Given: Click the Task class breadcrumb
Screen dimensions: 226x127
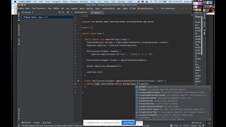Looking at the screenshot, I should 133,8.
